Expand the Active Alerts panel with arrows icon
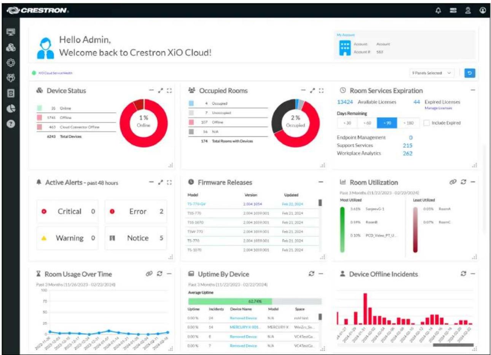The image size is (491, 355). 160,182
